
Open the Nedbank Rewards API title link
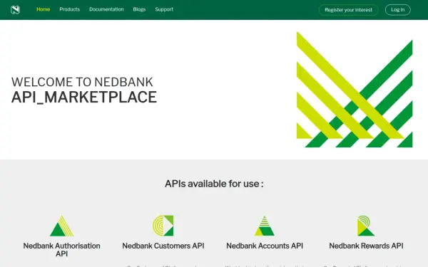coord(366,246)
